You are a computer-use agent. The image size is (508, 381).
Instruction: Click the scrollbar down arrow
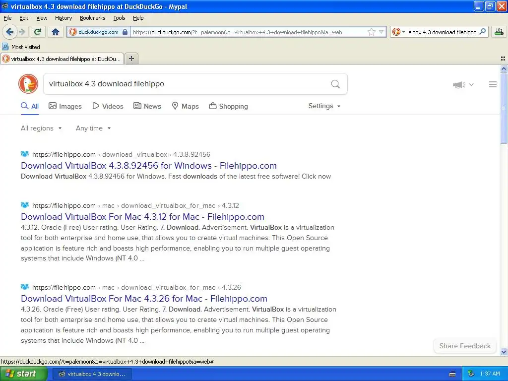coord(504,352)
